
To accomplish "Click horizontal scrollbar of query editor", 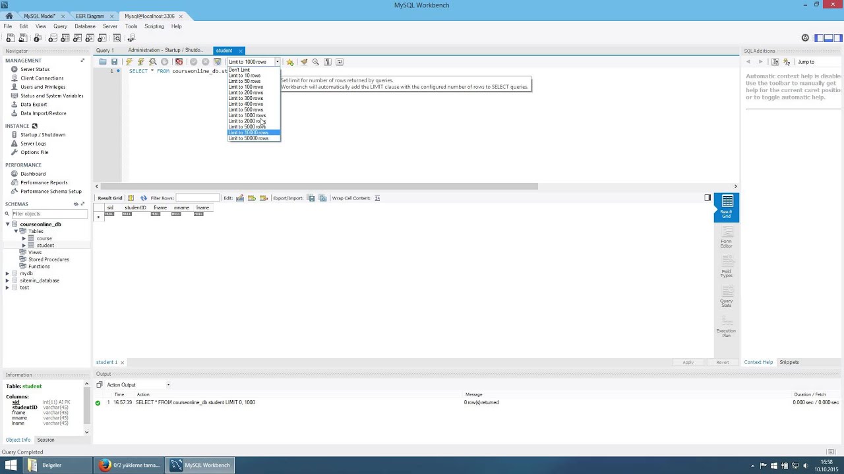I will tap(320, 186).
